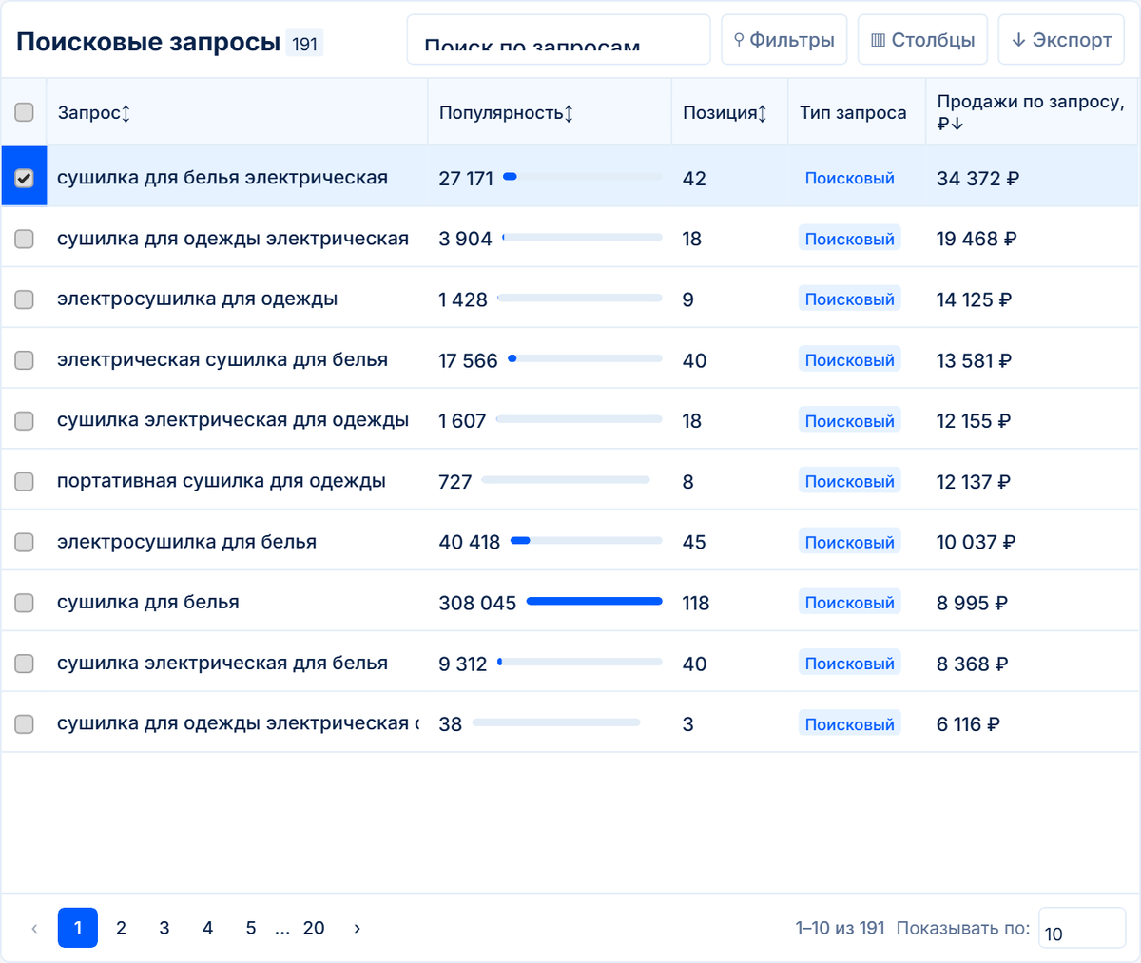This screenshot has height=963, width=1141.
Task: Jump to last page 20
Action: [x=314, y=928]
